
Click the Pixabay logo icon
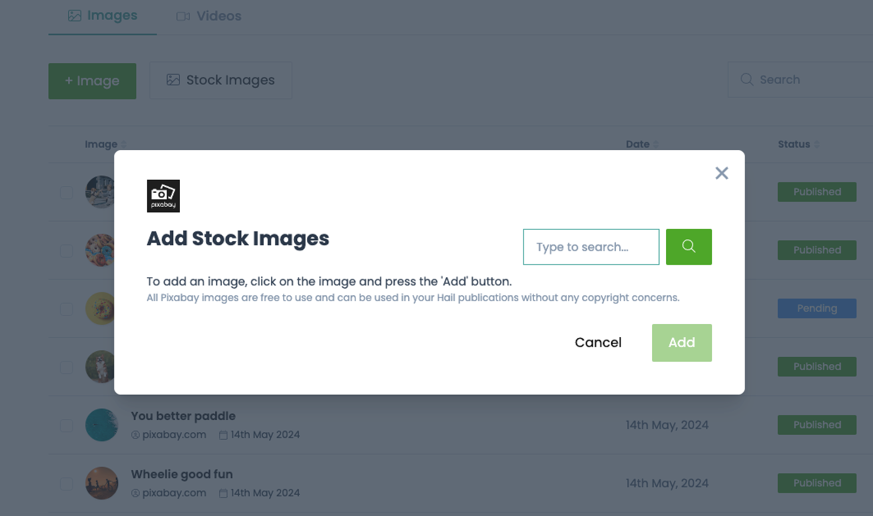coord(163,196)
